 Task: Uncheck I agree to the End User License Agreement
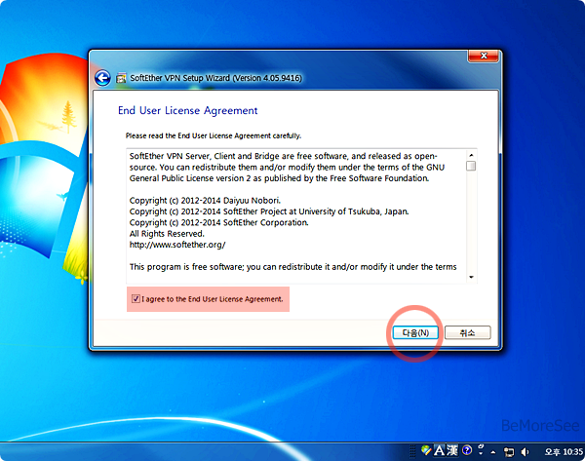tap(136, 299)
